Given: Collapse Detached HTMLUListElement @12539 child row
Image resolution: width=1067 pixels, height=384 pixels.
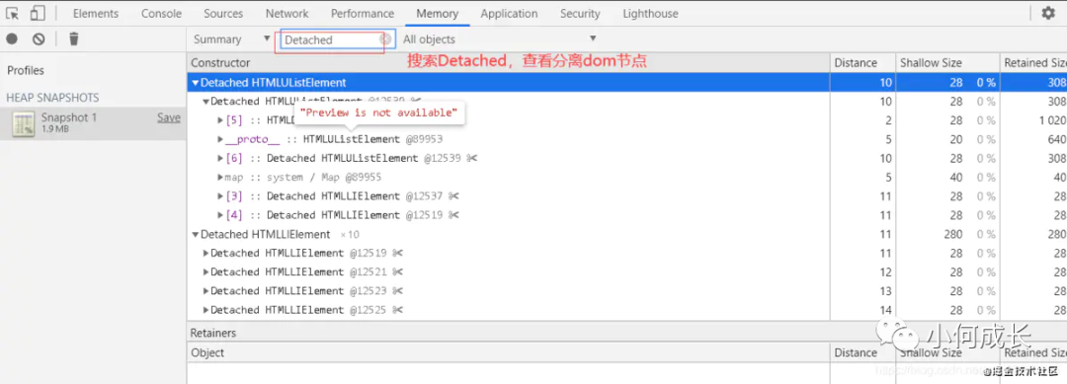Looking at the screenshot, I should [x=206, y=102].
